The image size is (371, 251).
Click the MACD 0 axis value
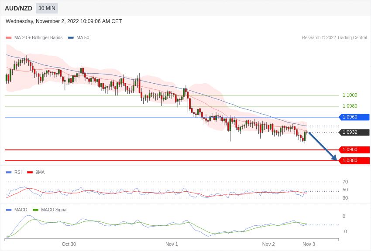[344, 216]
